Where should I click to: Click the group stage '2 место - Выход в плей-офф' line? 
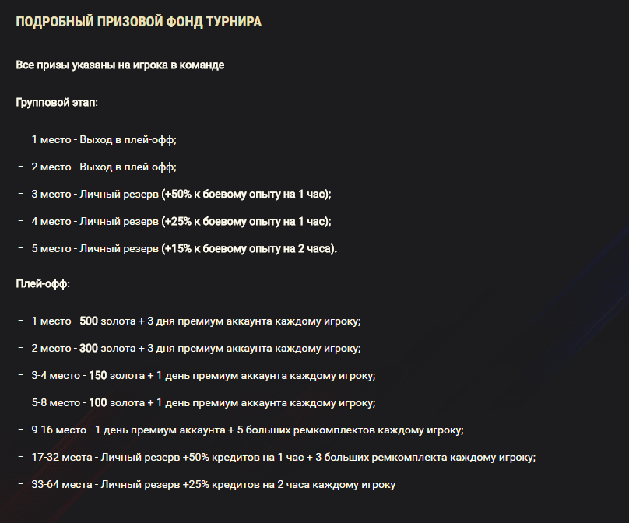tap(104, 167)
